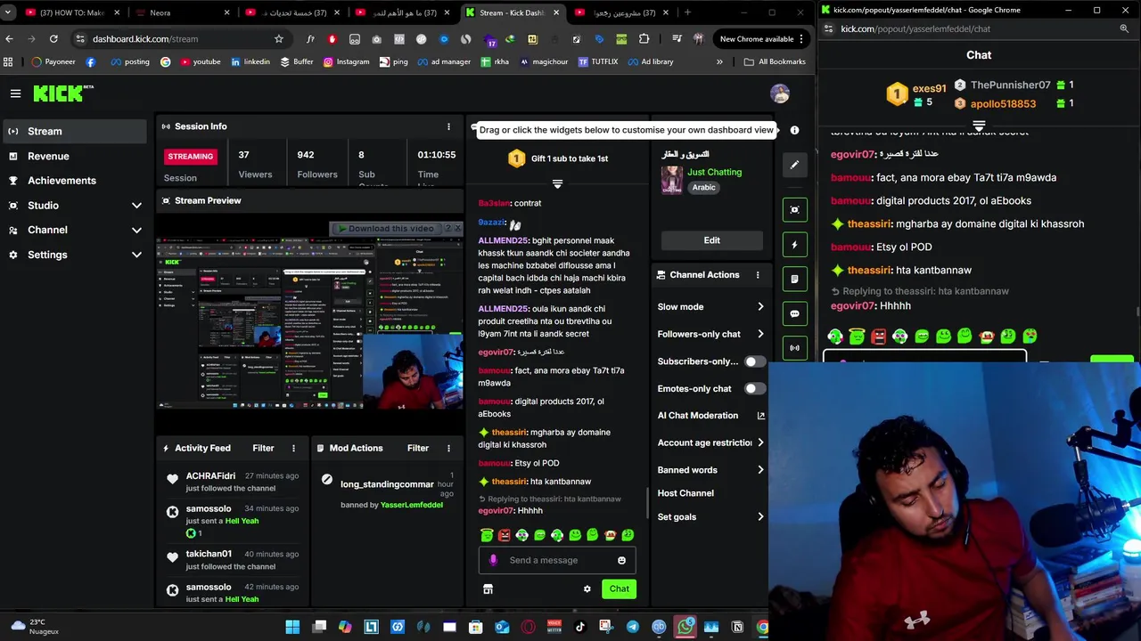Image resolution: width=1141 pixels, height=641 pixels.
Task: Open Activity Feed three-dot menu
Action: coord(293,448)
